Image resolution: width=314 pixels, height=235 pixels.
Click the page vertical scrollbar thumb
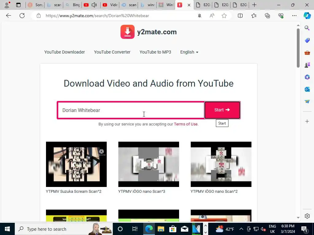298,48
